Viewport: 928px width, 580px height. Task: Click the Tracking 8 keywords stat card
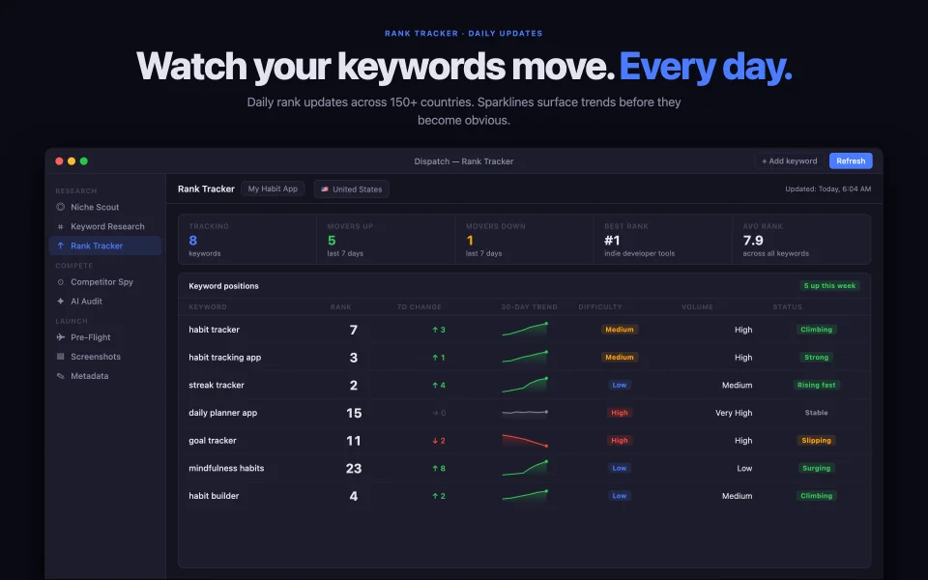click(247, 239)
